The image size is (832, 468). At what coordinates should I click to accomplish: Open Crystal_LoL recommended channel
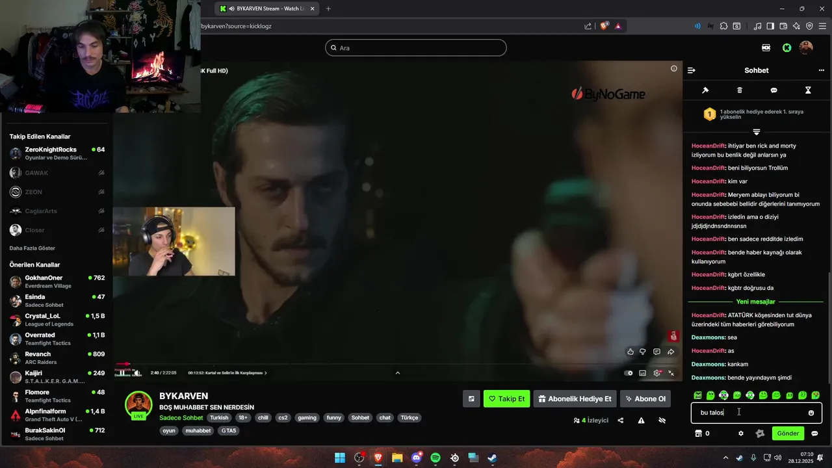pyautogui.click(x=57, y=320)
